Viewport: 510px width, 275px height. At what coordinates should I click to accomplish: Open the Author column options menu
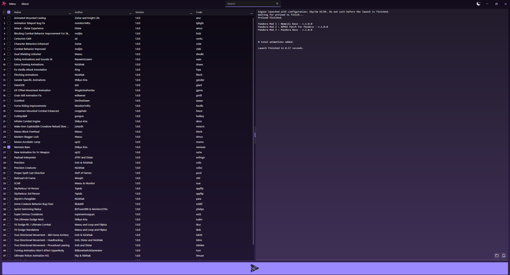click(x=130, y=13)
